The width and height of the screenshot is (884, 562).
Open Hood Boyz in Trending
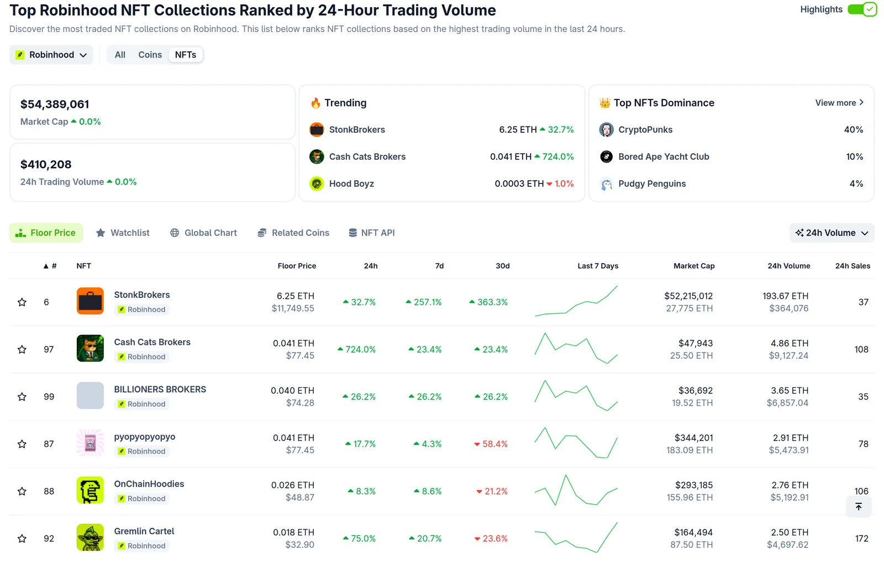pyautogui.click(x=351, y=184)
